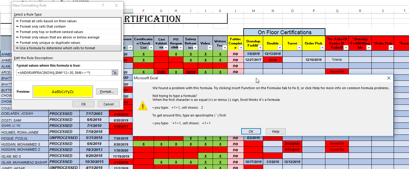The image size is (409, 169).
Task: Click Help in the Microsoft Excel error dialog
Action: (x=276, y=131)
